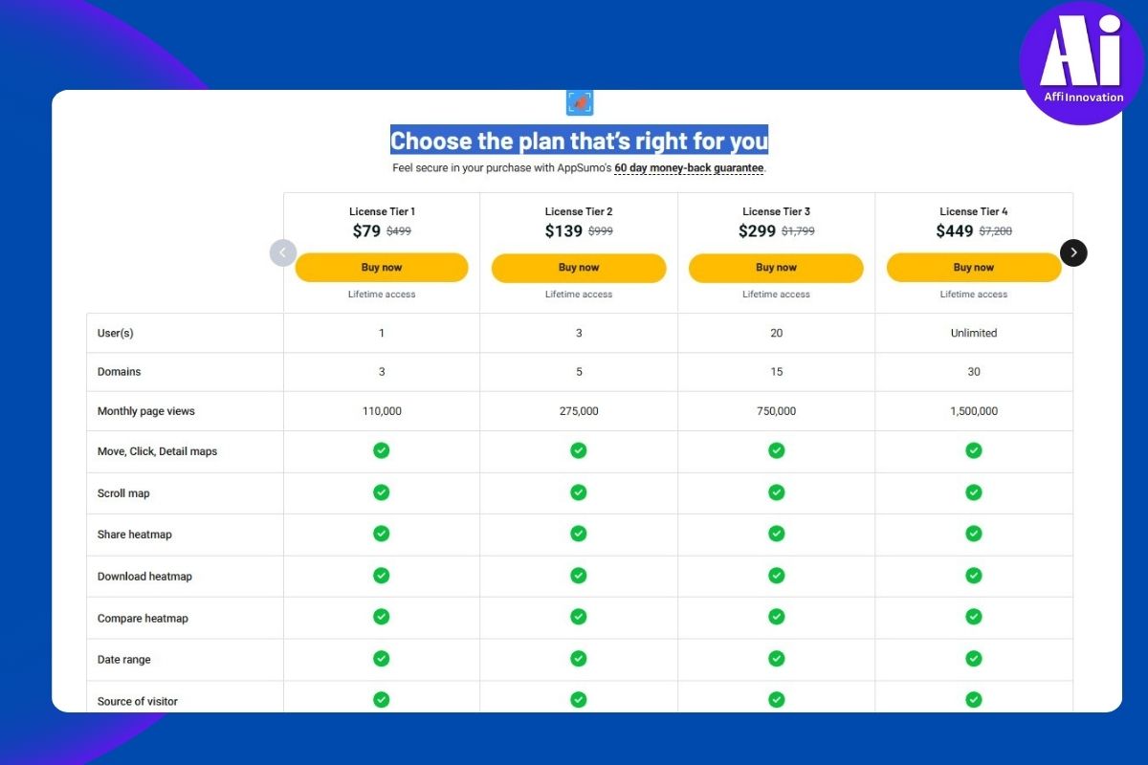Click Tier 4 Share heatmap green checkmark
1148x765 pixels.
[973, 534]
